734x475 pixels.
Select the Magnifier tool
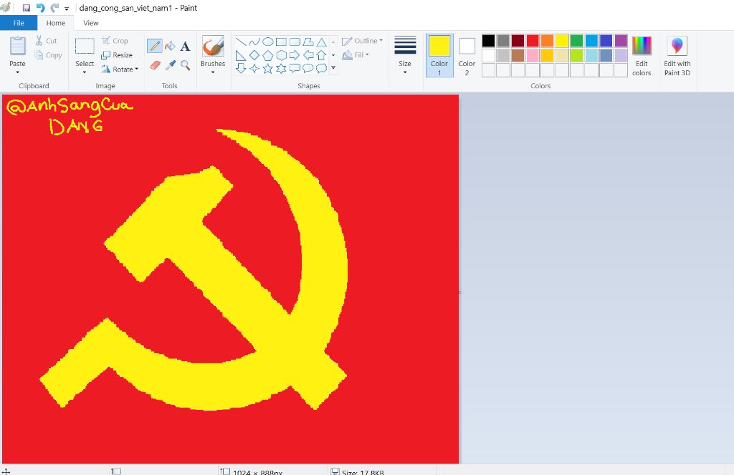[186, 65]
